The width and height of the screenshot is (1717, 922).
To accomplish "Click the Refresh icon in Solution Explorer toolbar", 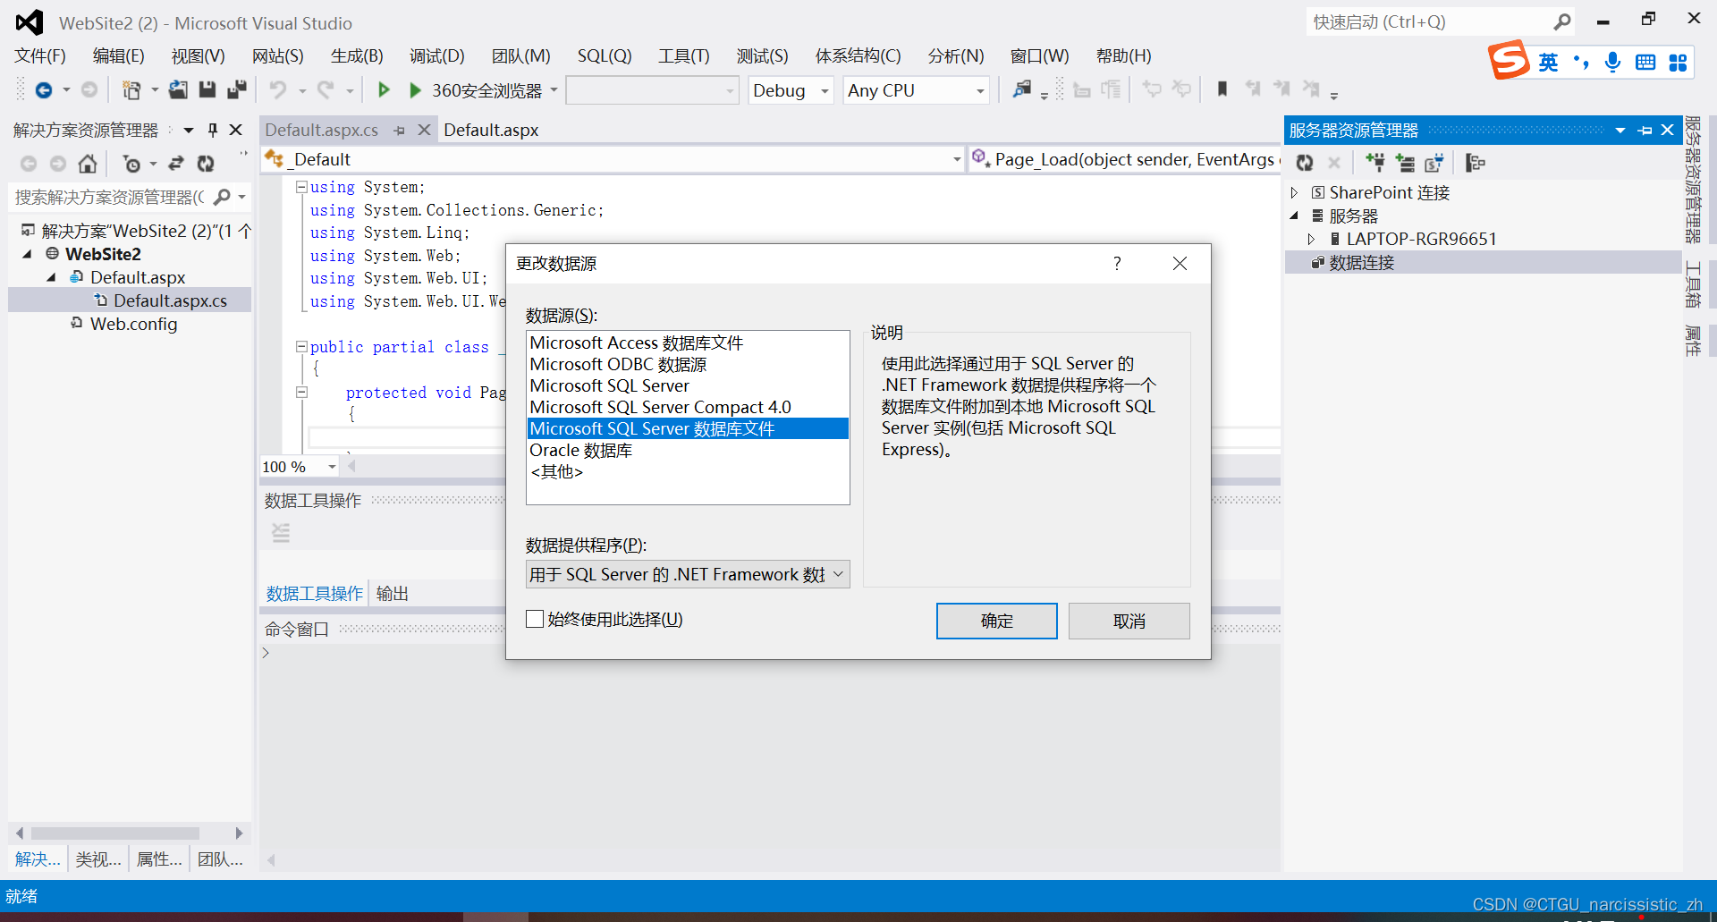I will 206,164.
